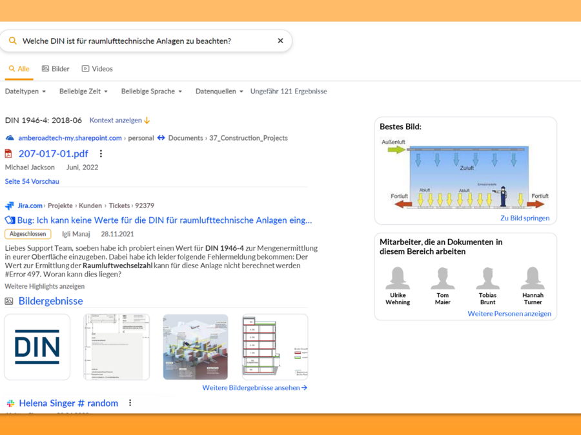Screen dimensions: 581x435
Task: Click the breadcrumb double-arrow icon
Action: [161, 138]
